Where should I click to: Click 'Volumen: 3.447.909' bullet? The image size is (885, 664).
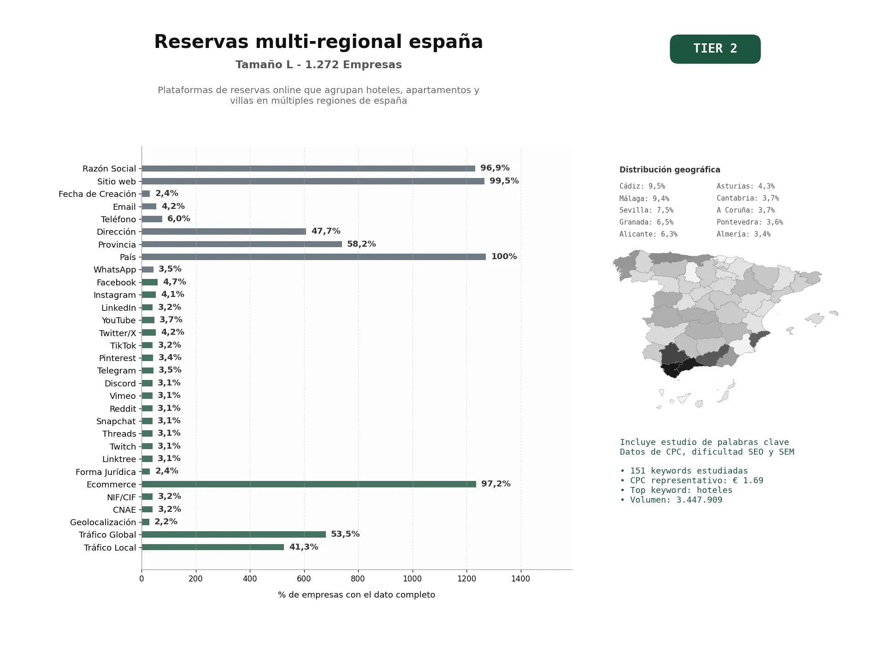(x=671, y=500)
